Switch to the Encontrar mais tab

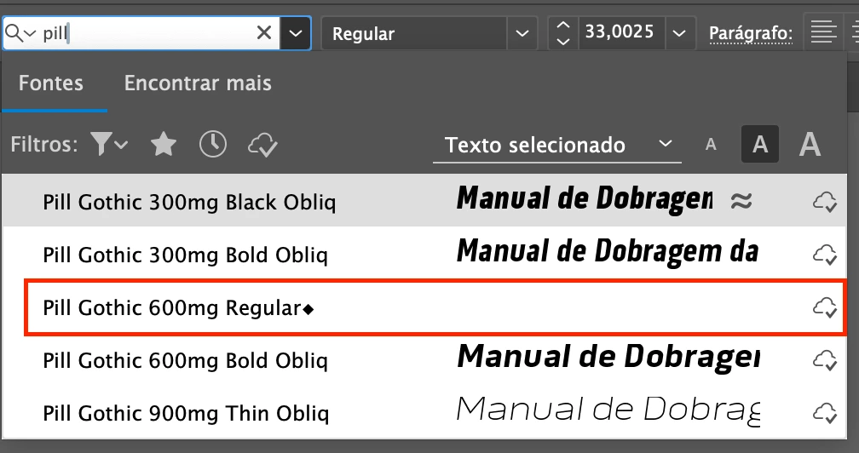[x=198, y=83]
